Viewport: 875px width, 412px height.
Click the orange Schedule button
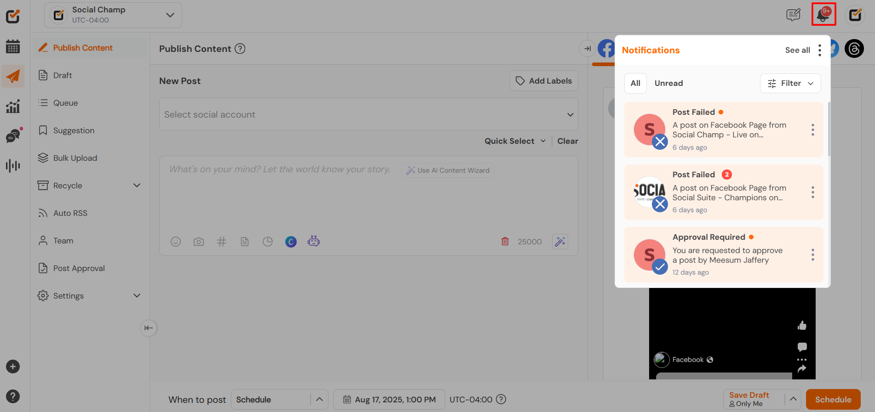point(833,400)
